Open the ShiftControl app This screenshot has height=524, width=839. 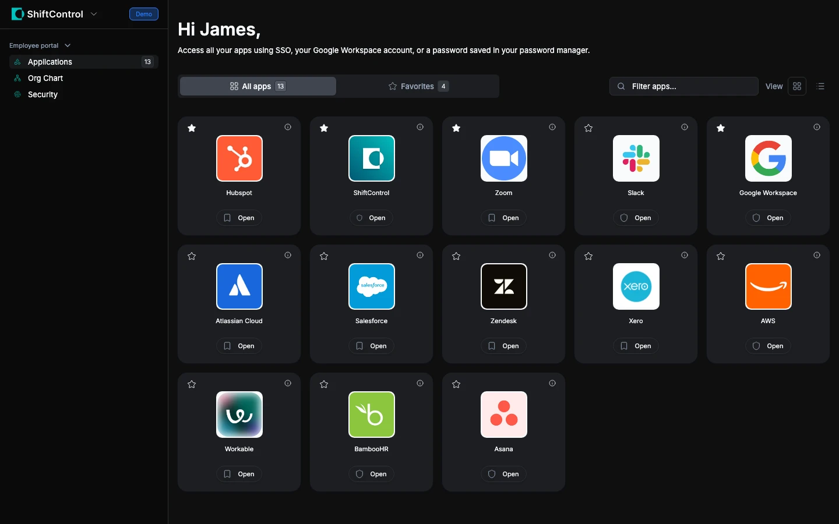pos(372,218)
